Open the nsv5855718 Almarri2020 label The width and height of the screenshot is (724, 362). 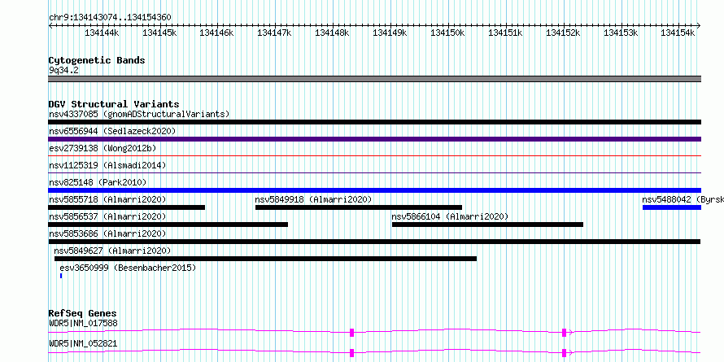coord(107,200)
